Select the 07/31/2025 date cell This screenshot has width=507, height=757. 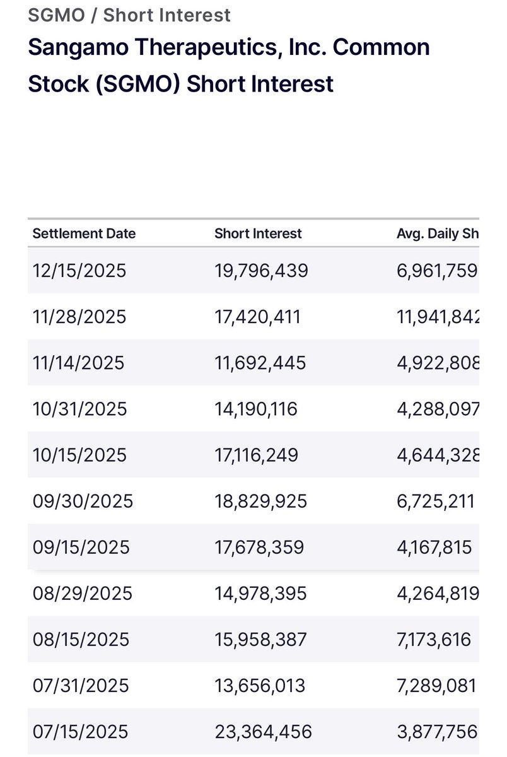click(81, 685)
